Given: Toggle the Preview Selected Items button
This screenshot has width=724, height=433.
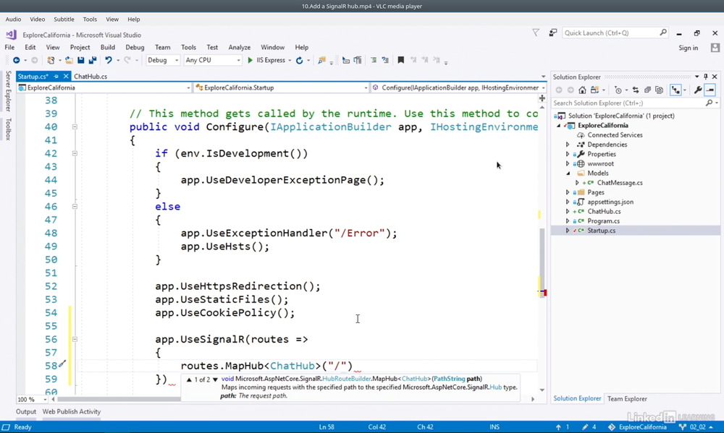Looking at the screenshot, I should click(x=710, y=90).
